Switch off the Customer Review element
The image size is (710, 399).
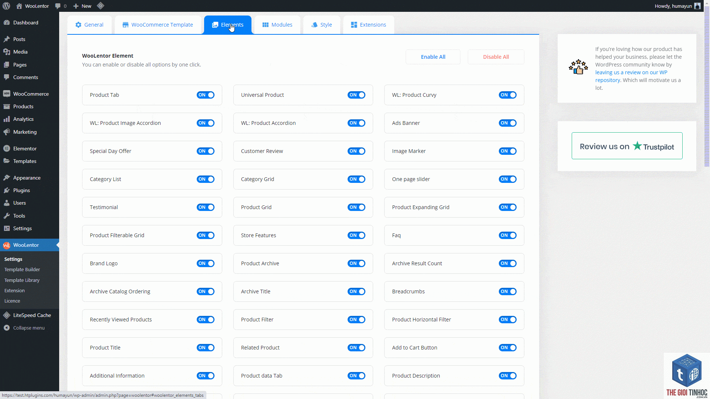pos(356,151)
